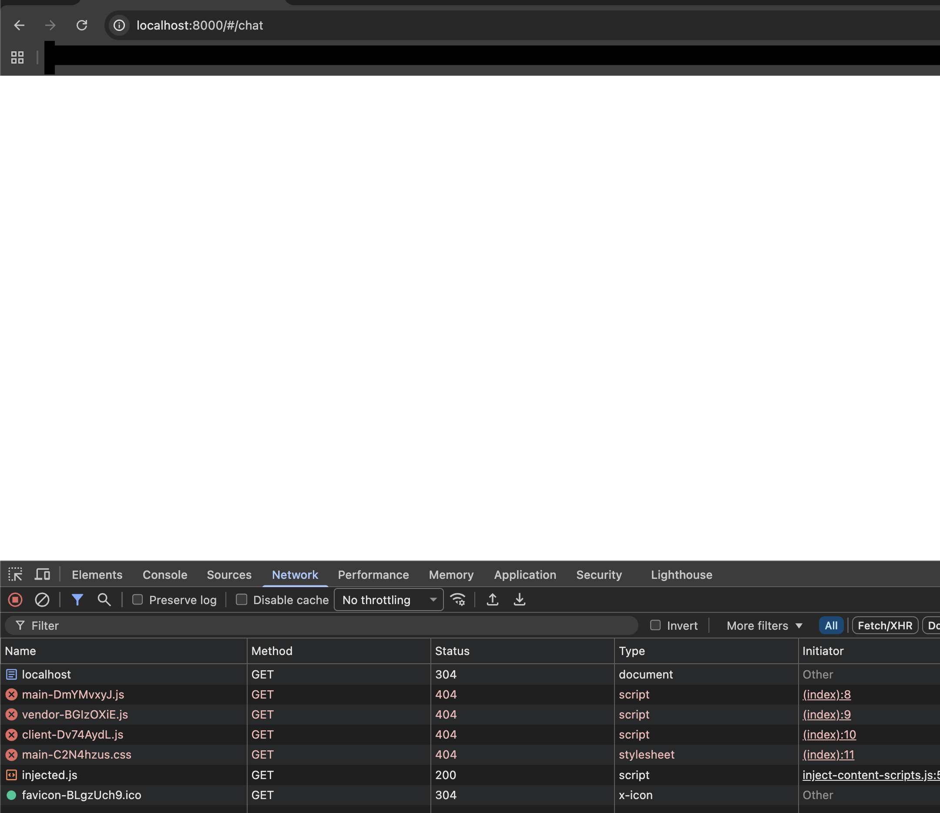
Task: Expand the More filters dropdown
Action: point(765,625)
